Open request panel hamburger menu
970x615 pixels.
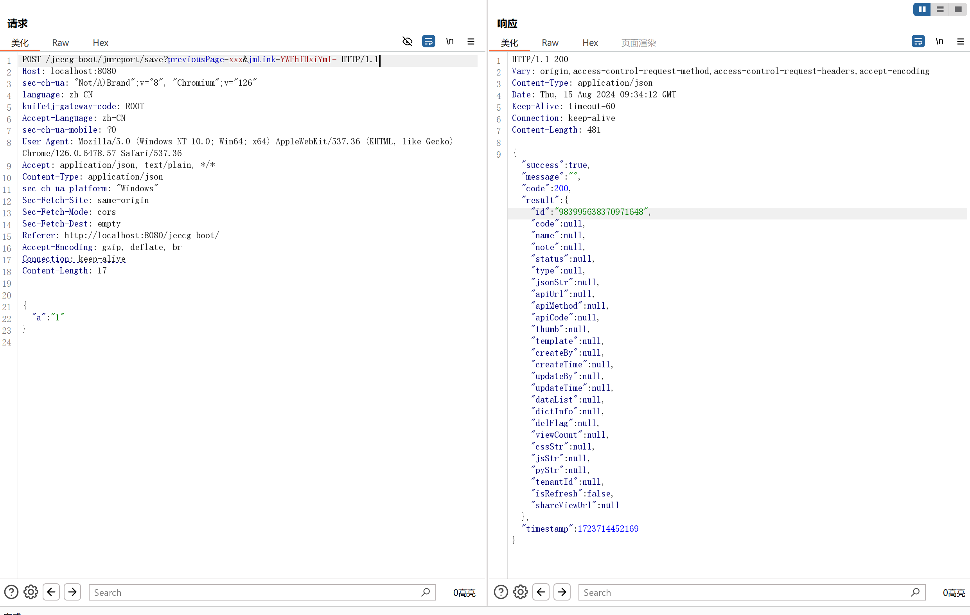coord(471,41)
